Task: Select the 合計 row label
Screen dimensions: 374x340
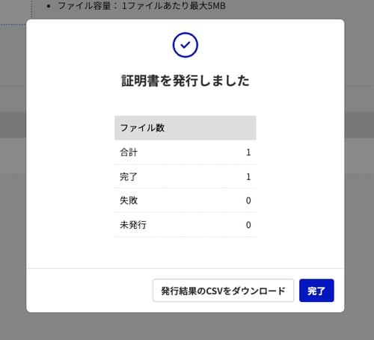Action: [129, 152]
